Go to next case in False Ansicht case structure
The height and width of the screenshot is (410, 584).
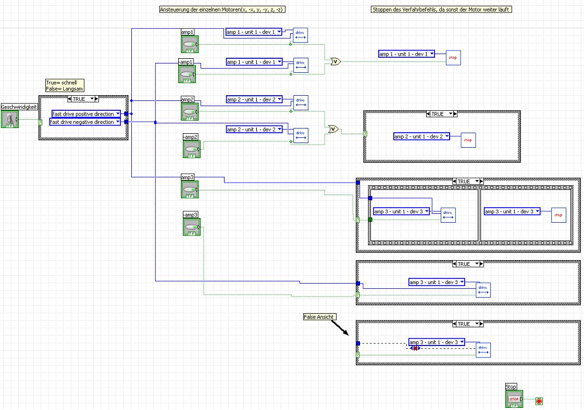[481, 324]
